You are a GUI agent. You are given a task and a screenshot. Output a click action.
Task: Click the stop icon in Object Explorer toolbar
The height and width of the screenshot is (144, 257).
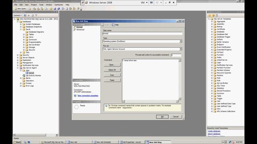(x=29, y=15)
